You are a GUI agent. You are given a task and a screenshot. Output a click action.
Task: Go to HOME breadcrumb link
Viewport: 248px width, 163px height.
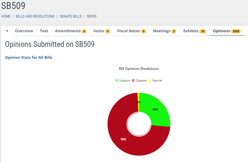pos(6,16)
